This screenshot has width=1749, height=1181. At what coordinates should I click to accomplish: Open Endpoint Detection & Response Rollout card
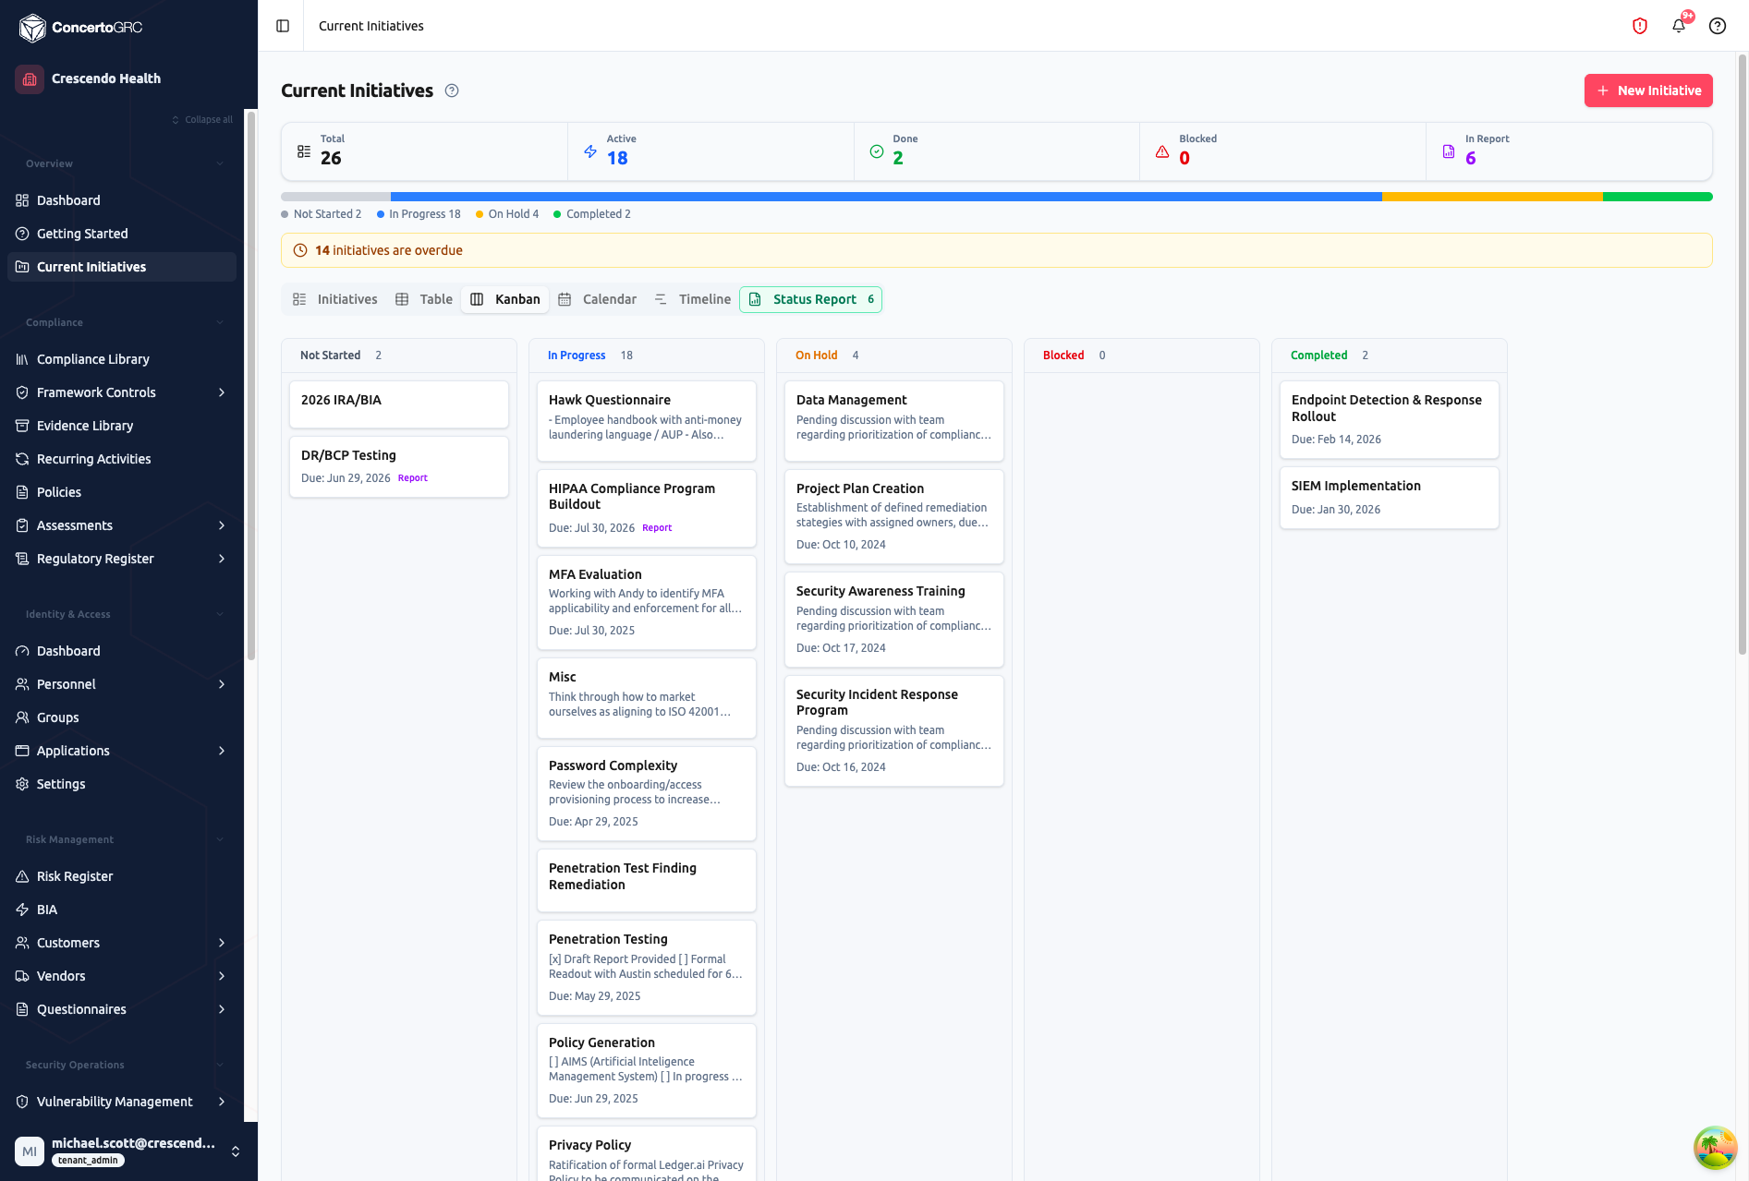[1389, 419]
